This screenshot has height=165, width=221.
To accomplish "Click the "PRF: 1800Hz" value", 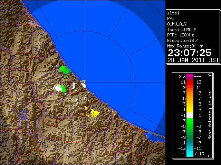I will click(x=181, y=35).
